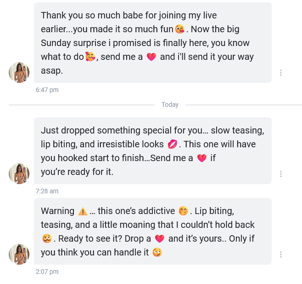Image resolution: width=302 pixels, height=284 pixels.
Task: Click the lips kiss mark emoji after 'irresistible looks'
Action: (172, 145)
